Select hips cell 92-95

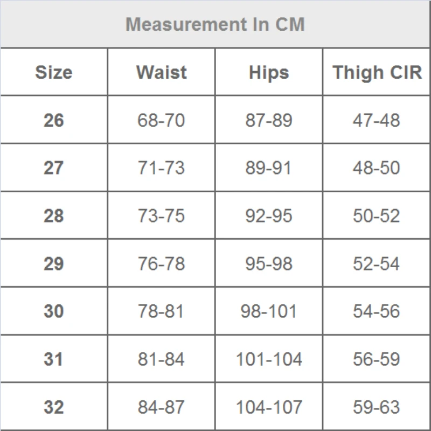pyautogui.click(x=268, y=216)
